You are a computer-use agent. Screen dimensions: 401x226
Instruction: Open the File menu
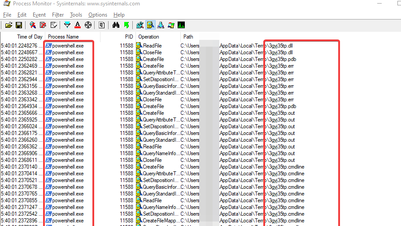(7, 15)
